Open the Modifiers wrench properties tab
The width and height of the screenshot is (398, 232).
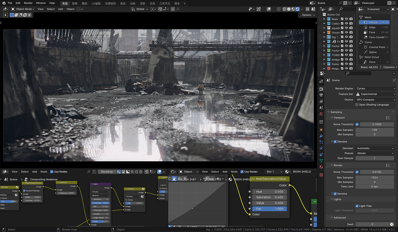[321, 136]
